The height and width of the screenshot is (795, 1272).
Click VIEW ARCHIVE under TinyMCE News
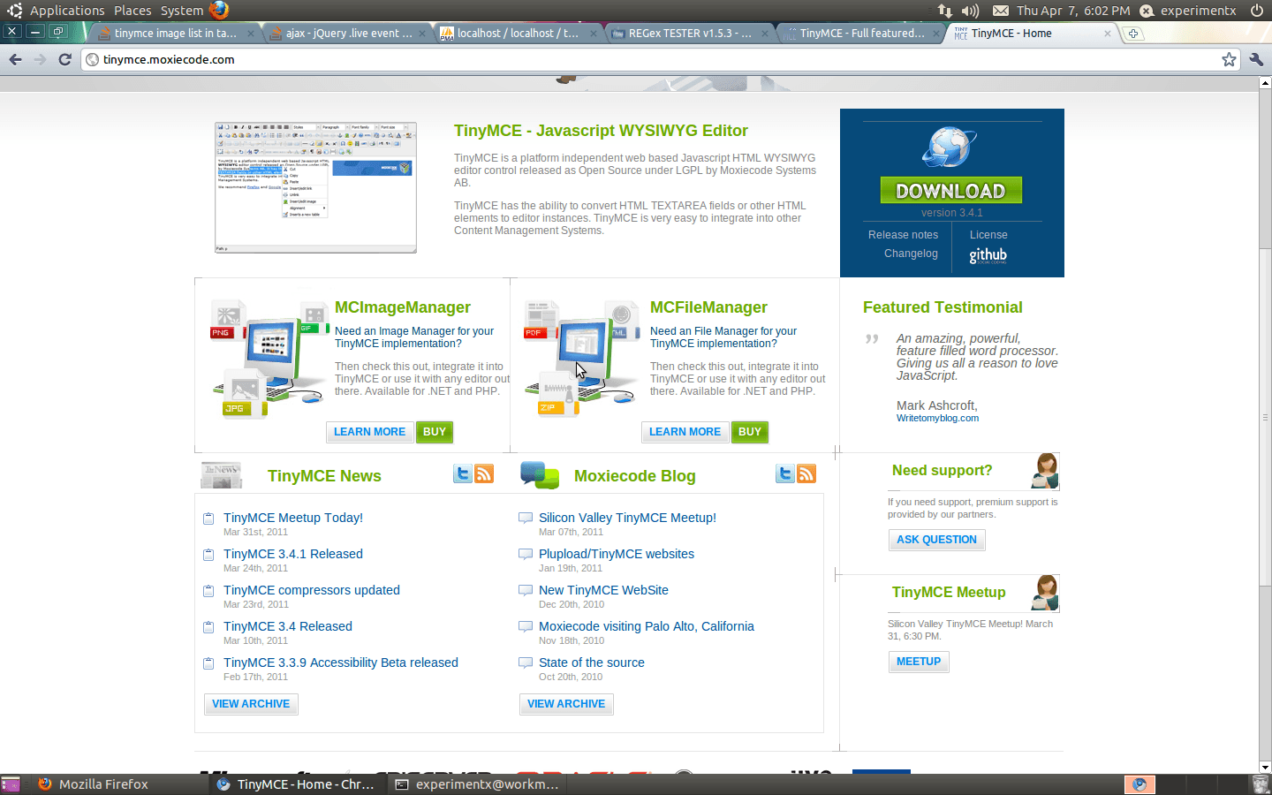pos(251,704)
